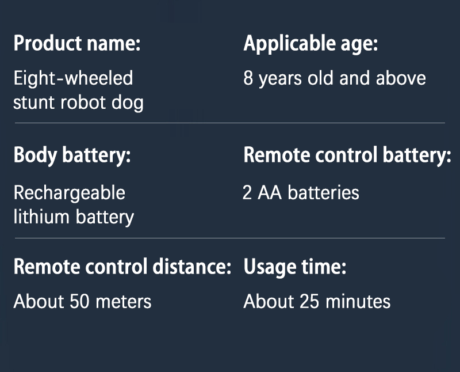Select the '2 AA batteries' text

point(301,193)
